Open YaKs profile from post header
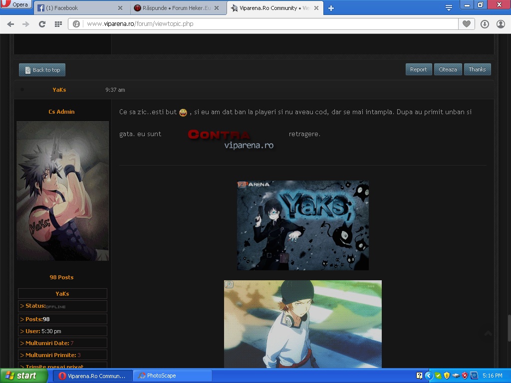Viewport: 511px width, 383px height. click(x=59, y=90)
